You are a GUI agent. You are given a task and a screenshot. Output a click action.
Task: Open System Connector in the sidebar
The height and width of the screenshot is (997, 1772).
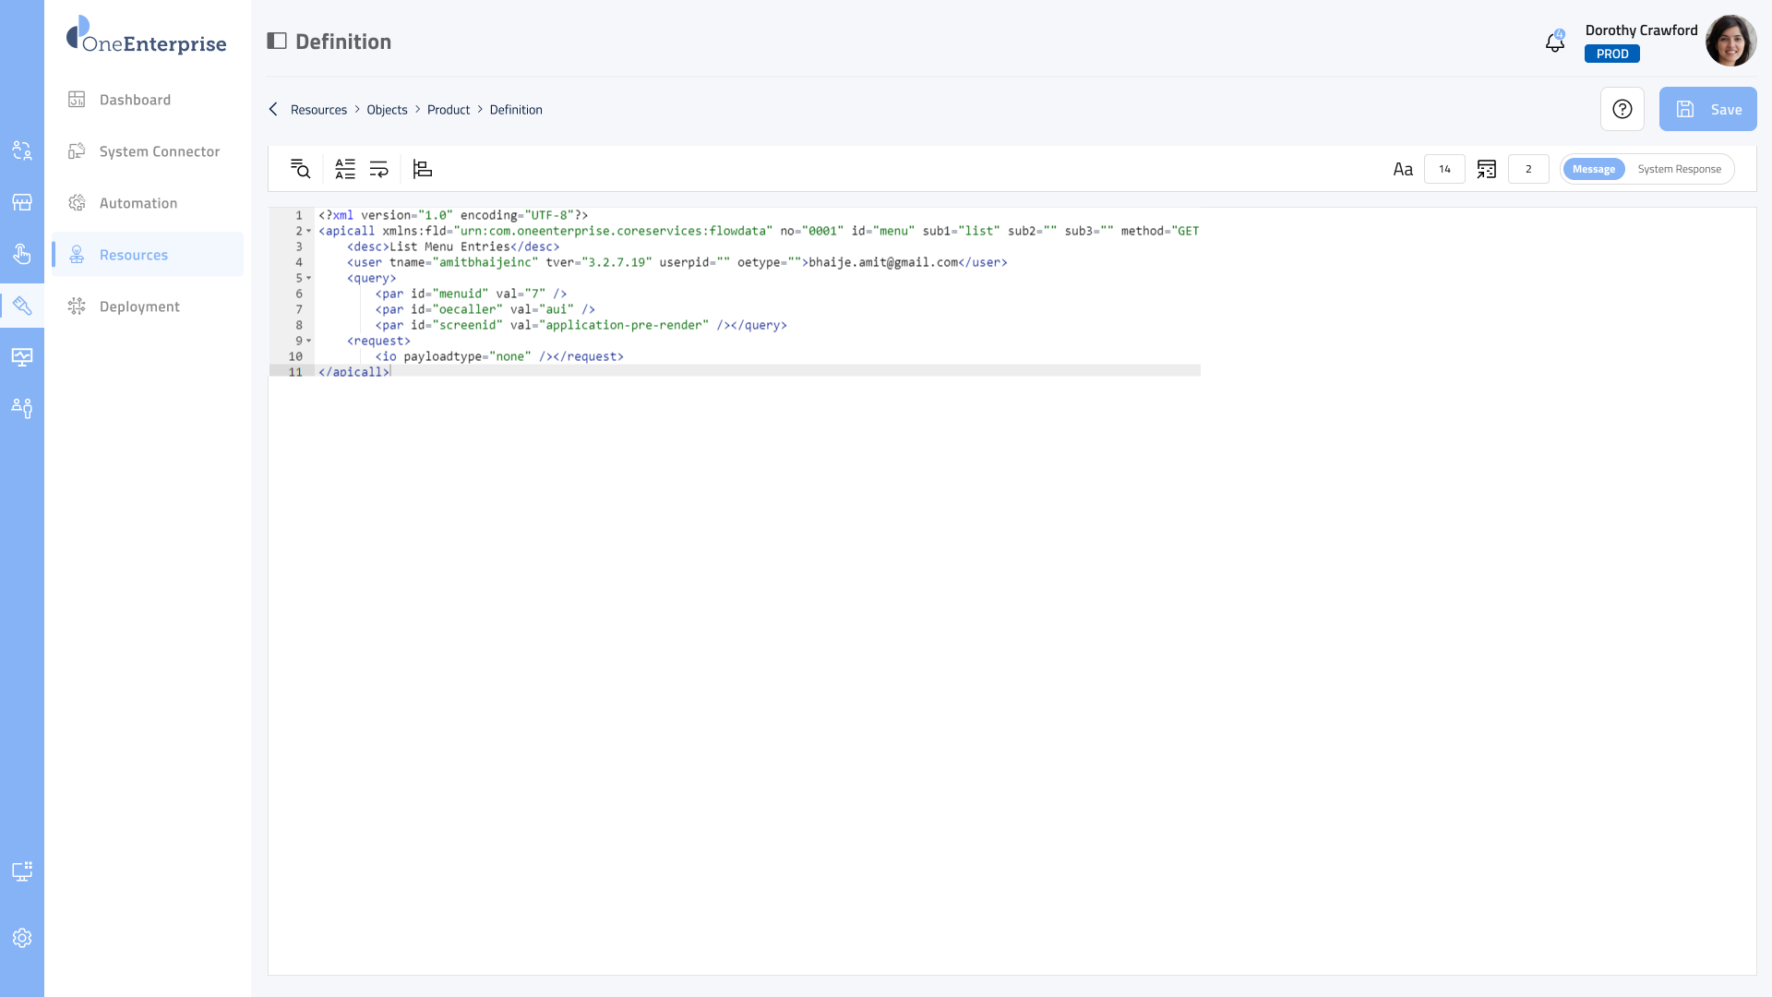159,151
